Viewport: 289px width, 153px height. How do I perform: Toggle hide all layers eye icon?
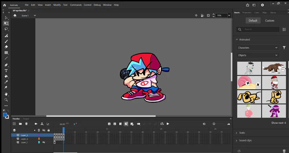pos(44,130)
